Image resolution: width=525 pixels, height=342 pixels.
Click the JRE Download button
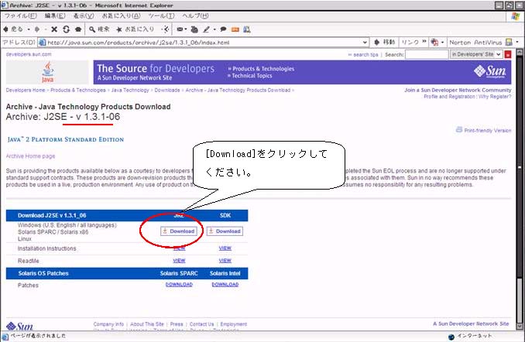point(179,231)
